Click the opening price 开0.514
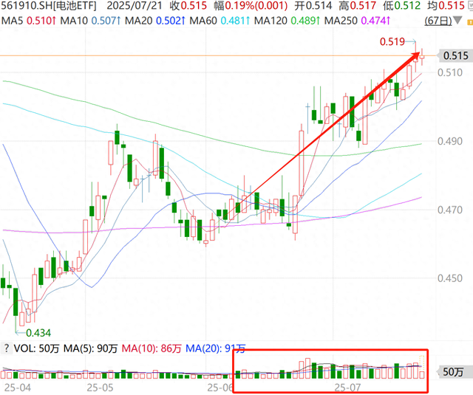The image size is (473, 395). pos(313,6)
